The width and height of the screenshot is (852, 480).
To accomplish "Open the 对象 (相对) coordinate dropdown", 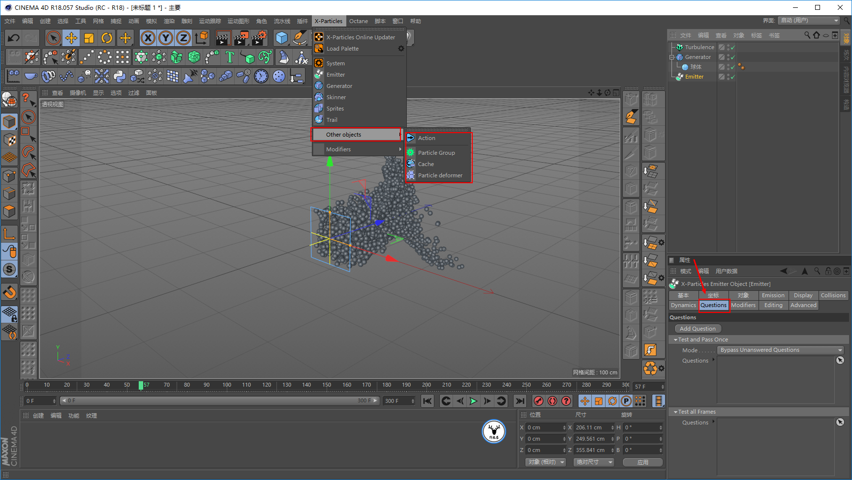I will 546,462.
